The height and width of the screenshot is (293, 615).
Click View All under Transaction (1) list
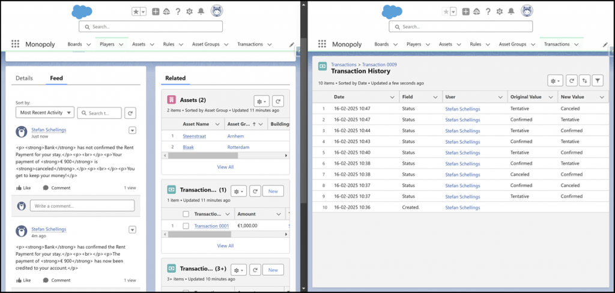(225, 246)
